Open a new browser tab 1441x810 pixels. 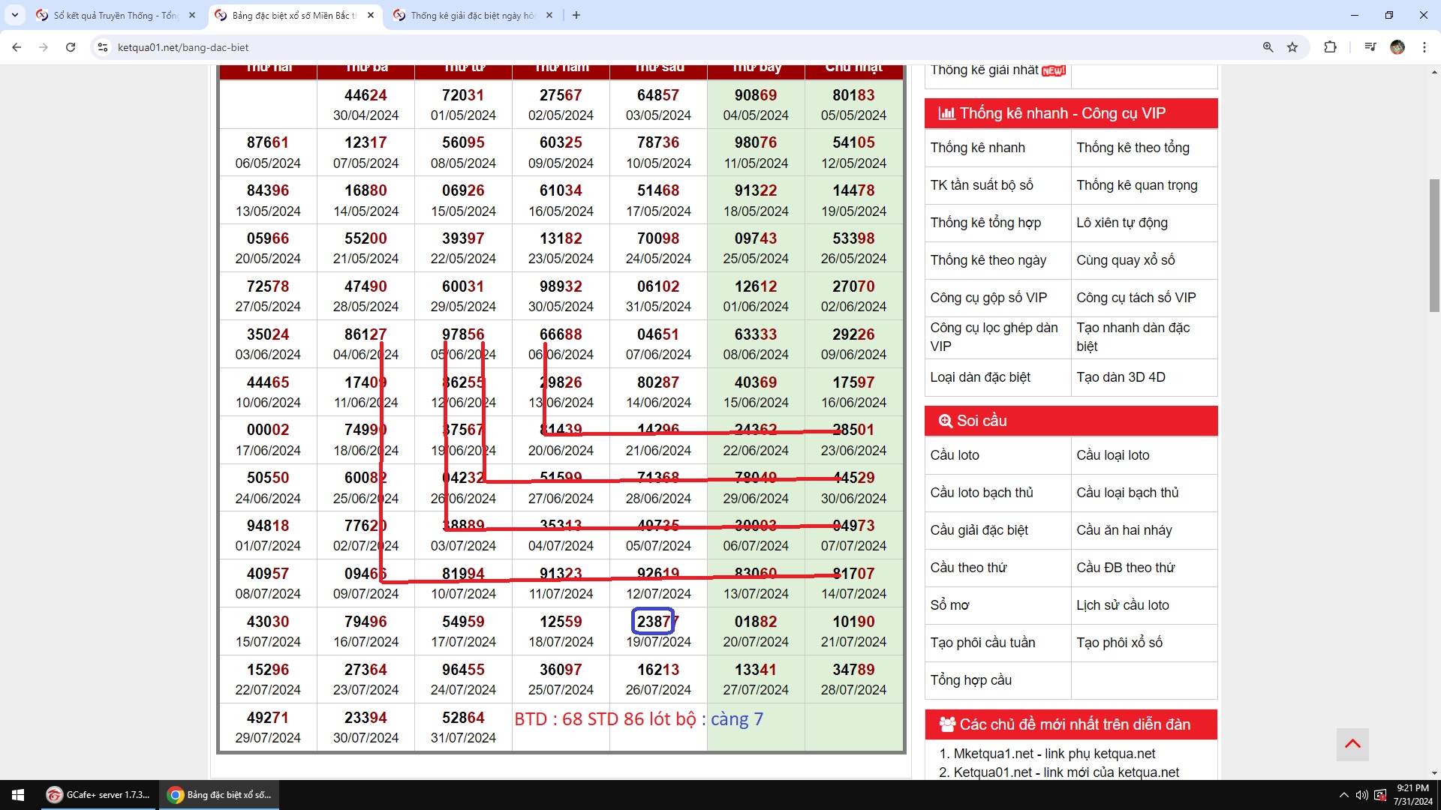[x=576, y=15]
